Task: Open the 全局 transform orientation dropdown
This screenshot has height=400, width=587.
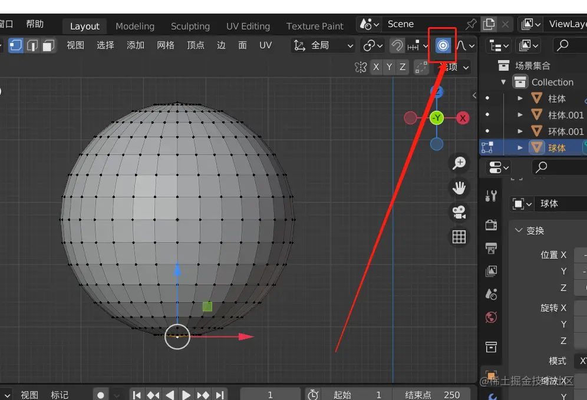Action: (324, 45)
